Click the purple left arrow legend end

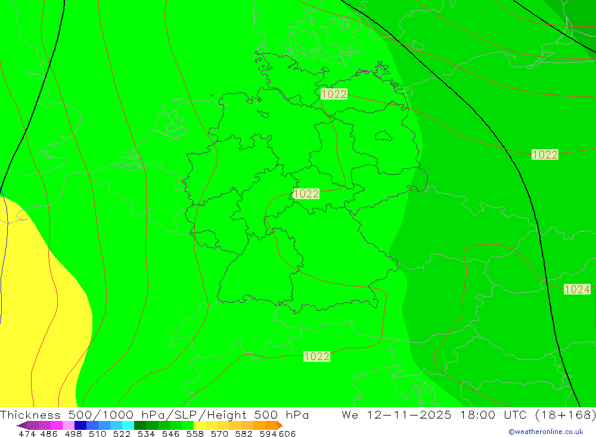tap(21, 425)
